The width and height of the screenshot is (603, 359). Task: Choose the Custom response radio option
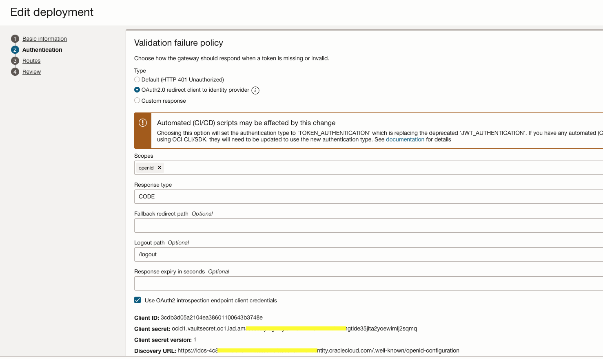click(137, 100)
